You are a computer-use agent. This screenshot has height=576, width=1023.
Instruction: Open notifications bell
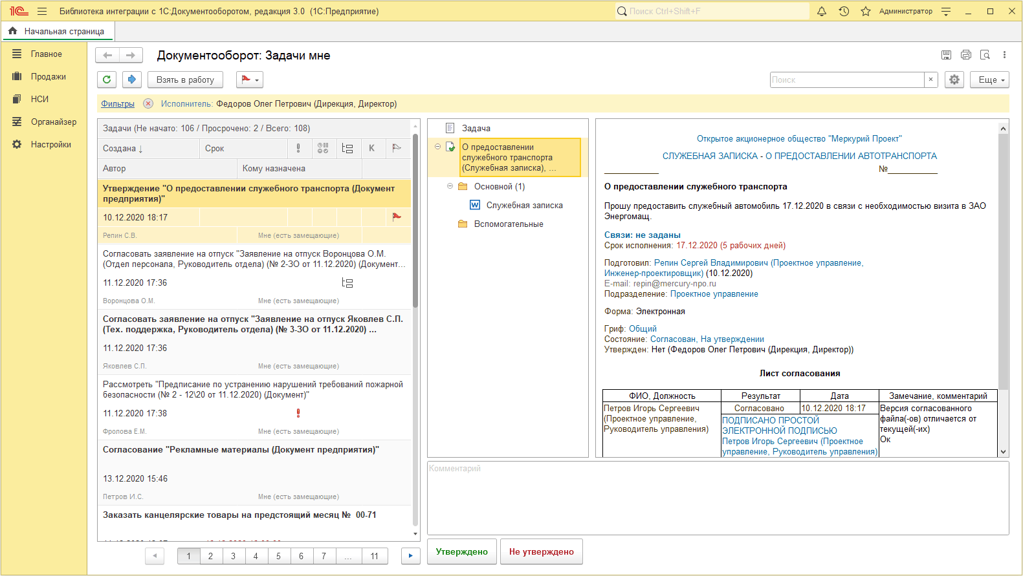point(822,12)
